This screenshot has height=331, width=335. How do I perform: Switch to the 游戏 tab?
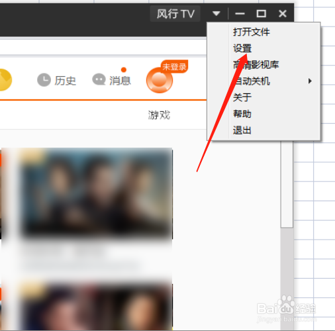[x=159, y=115]
